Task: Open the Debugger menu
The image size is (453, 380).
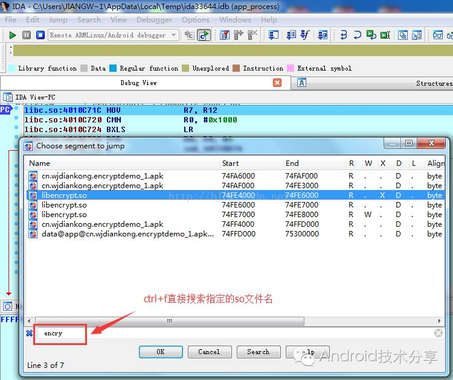Action: (154, 20)
